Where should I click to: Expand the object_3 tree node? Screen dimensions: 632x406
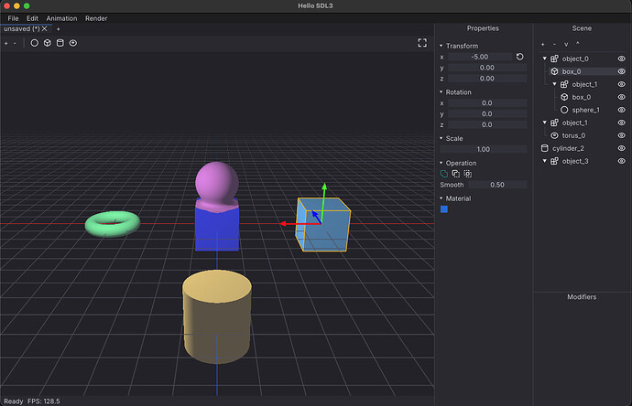pos(544,161)
